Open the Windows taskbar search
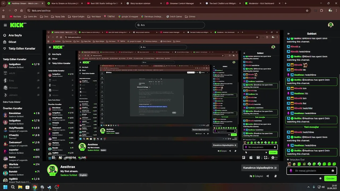The height and width of the screenshot is (191, 340). (x=13, y=187)
